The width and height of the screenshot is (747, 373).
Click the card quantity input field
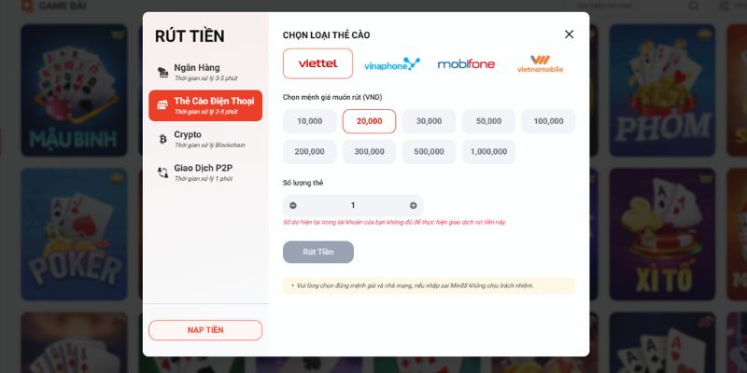tap(353, 205)
